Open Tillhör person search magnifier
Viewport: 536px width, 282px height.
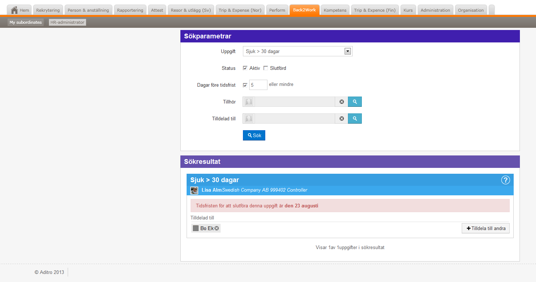[355, 102]
